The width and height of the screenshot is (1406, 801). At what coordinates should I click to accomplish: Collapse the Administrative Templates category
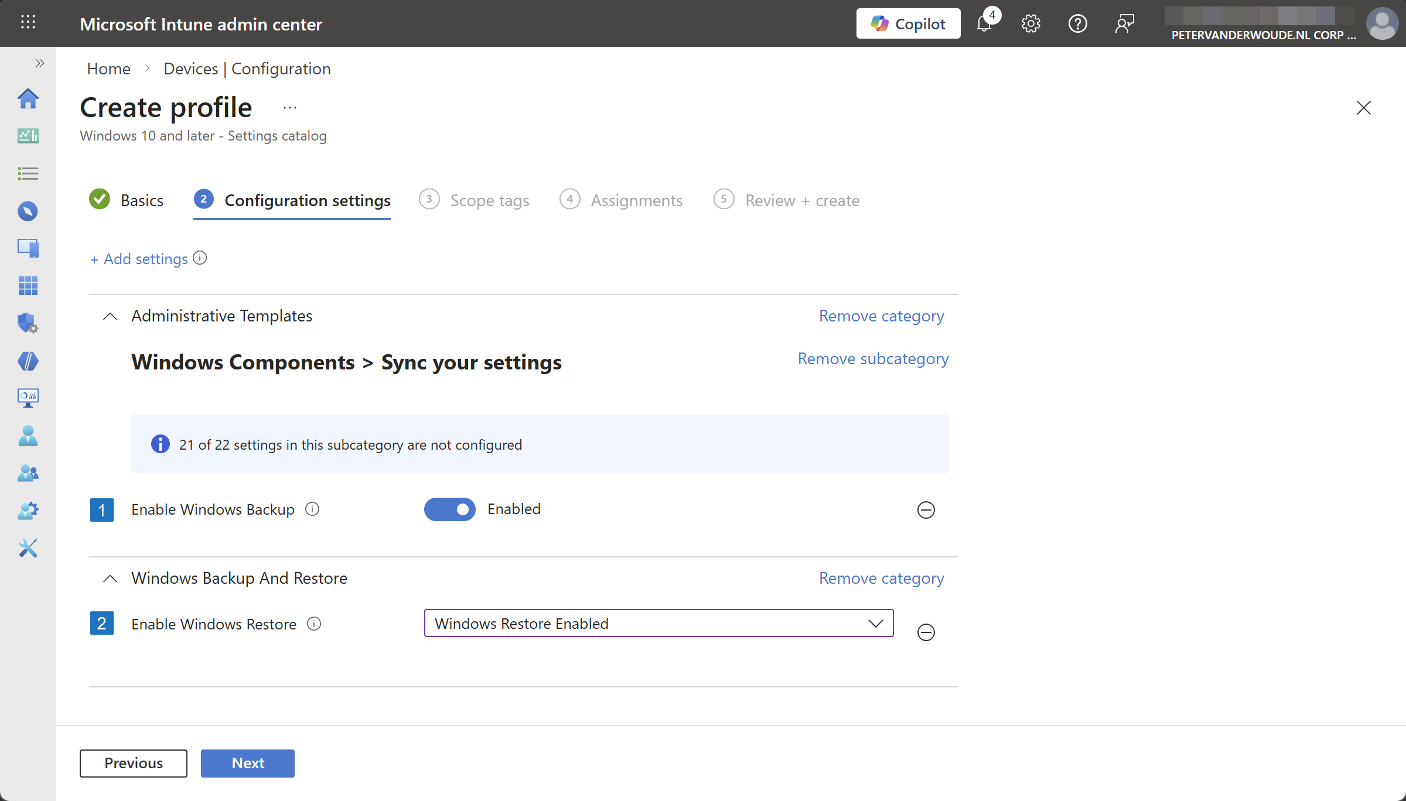pyautogui.click(x=110, y=316)
